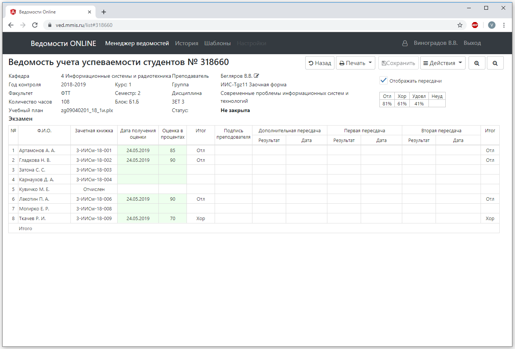Open the Chrome profile avatar
The image size is (515, 349).
tap(492, 25)
